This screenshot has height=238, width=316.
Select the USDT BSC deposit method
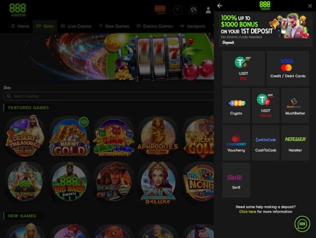point(243,69)
